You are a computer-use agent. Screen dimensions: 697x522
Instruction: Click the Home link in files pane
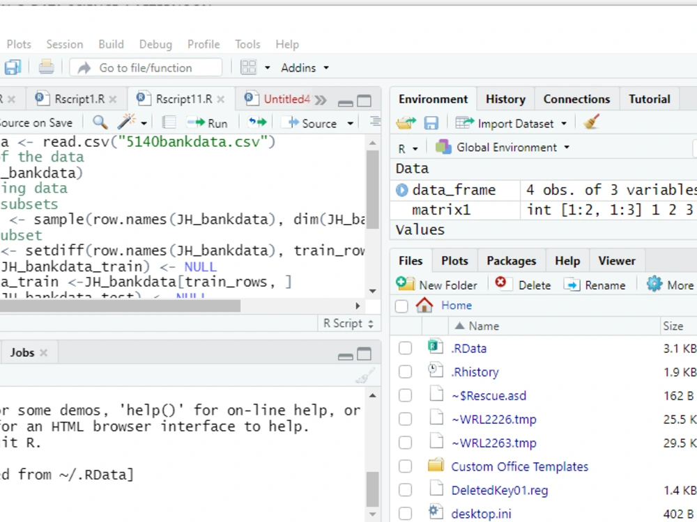pyautogui.click(x=457, y=306)
